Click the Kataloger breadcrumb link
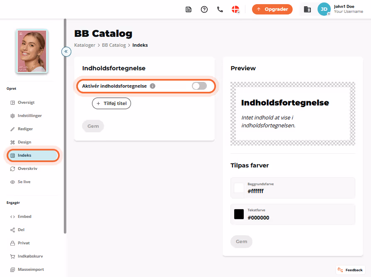This screenshot has width=371, height=277. pyautogui.click(x=85, y=45)
